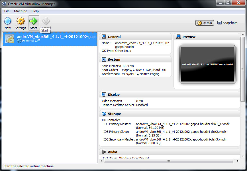
Task: Click the Start tooltip label
Action: [x=45, y=30]
